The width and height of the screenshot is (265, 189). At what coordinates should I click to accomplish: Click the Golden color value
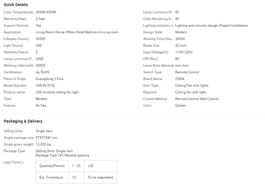[x=181, y=106]
